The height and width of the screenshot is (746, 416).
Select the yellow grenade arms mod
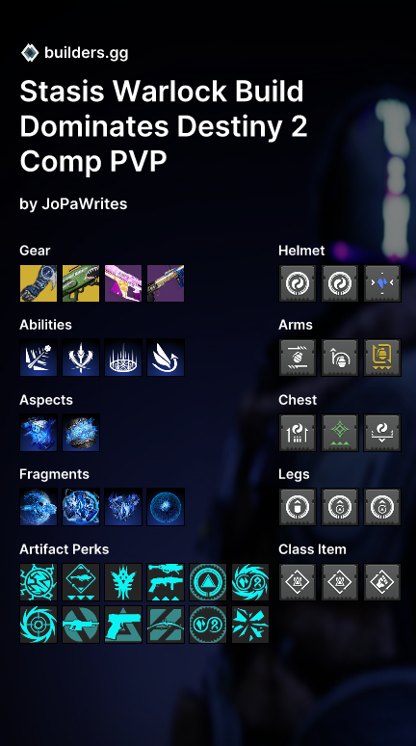coord(382,358)
